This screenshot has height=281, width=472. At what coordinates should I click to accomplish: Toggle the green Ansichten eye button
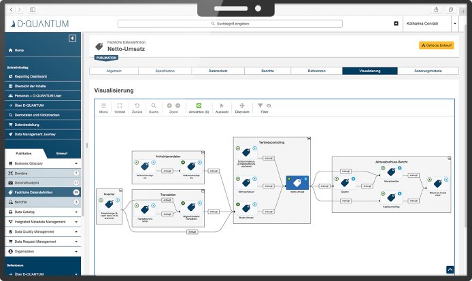click(199, 106)
